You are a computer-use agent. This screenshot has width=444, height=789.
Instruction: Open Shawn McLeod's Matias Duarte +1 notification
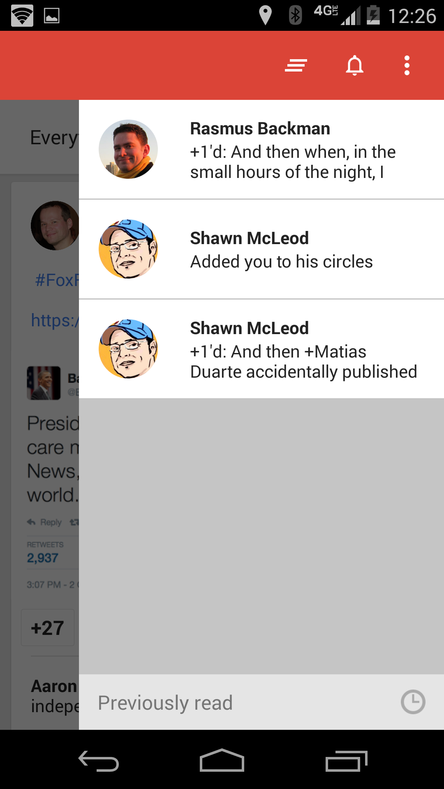point(261,349)
